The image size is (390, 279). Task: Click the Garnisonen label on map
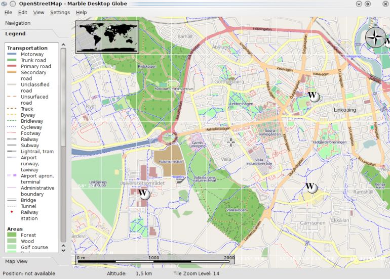pyautogui.click(x=313, y=223)
